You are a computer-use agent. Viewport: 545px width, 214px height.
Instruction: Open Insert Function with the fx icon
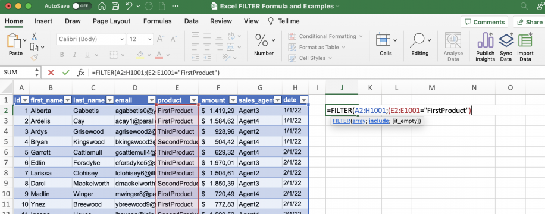[x=81, y=73]
